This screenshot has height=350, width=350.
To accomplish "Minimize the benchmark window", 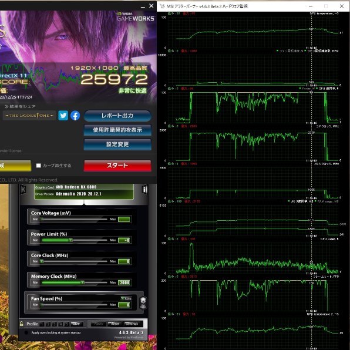I will (143, 6).
